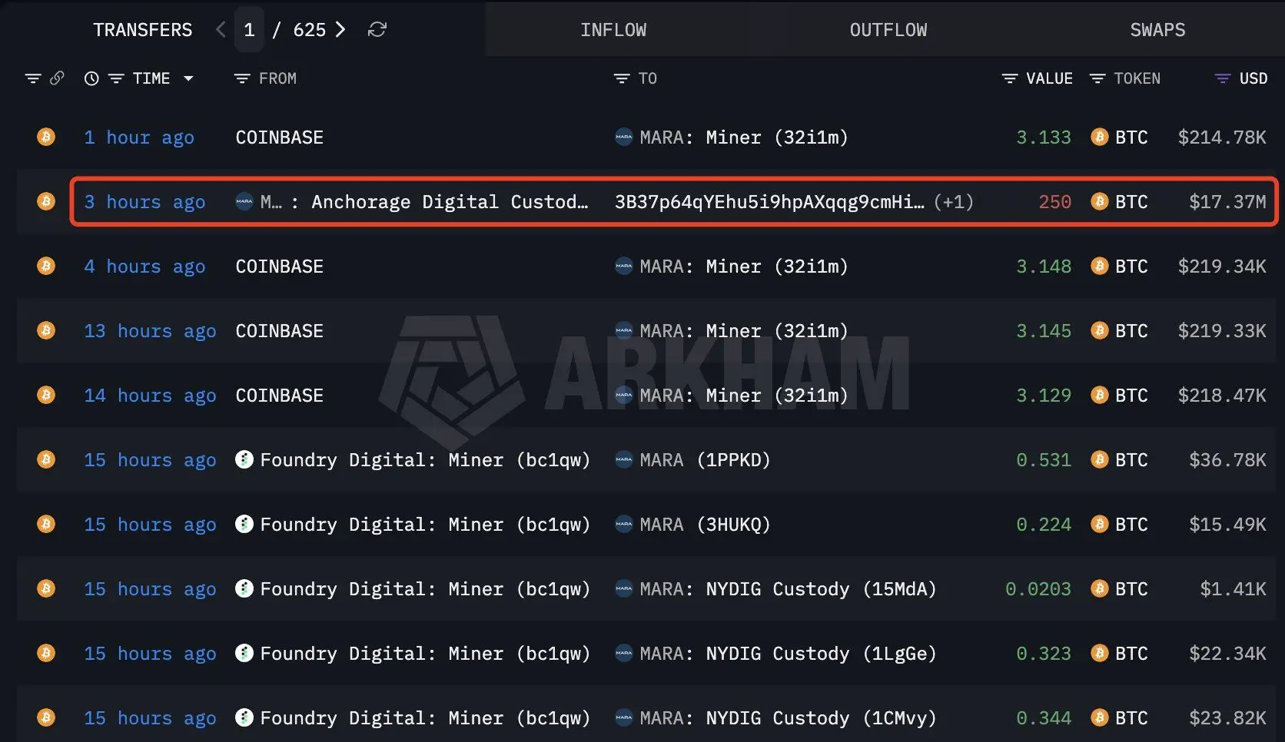1285x742 pixels.
Task: Open the TO column filter icon
Action: [622, 78]
